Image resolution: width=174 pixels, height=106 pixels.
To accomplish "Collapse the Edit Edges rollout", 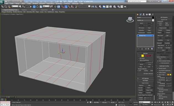I will pos(145,80).
